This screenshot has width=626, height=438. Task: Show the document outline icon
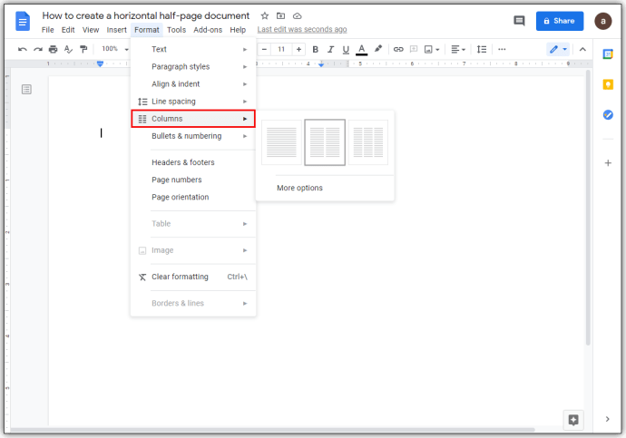pos(26,90)
